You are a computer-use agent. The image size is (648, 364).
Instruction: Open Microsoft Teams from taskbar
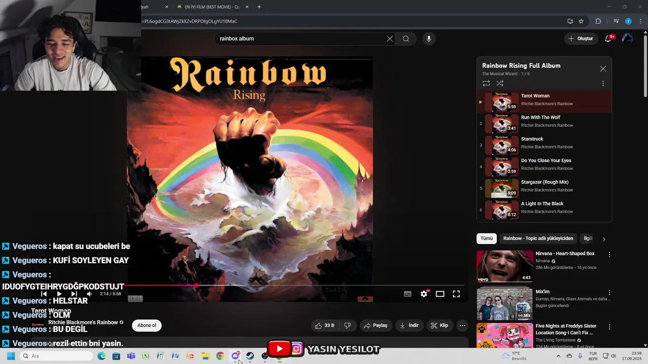(x=131, y=356)
